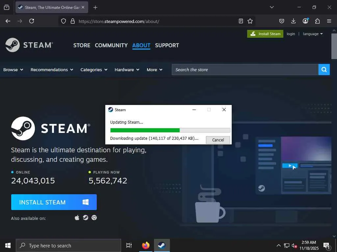Open the STORE menu

coord(82,45)
